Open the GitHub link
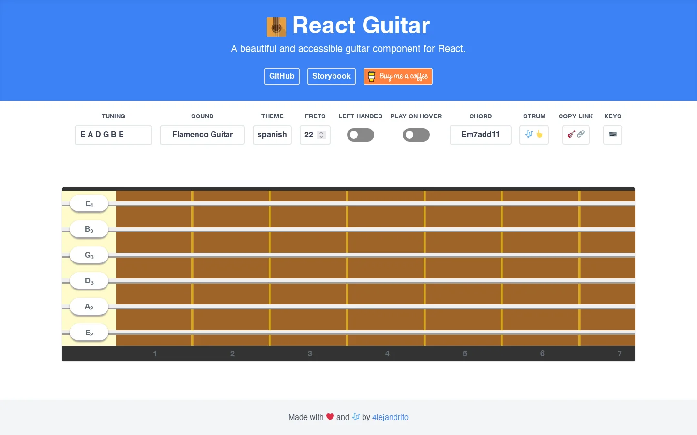Screen dimensions: 697x435 282,76
